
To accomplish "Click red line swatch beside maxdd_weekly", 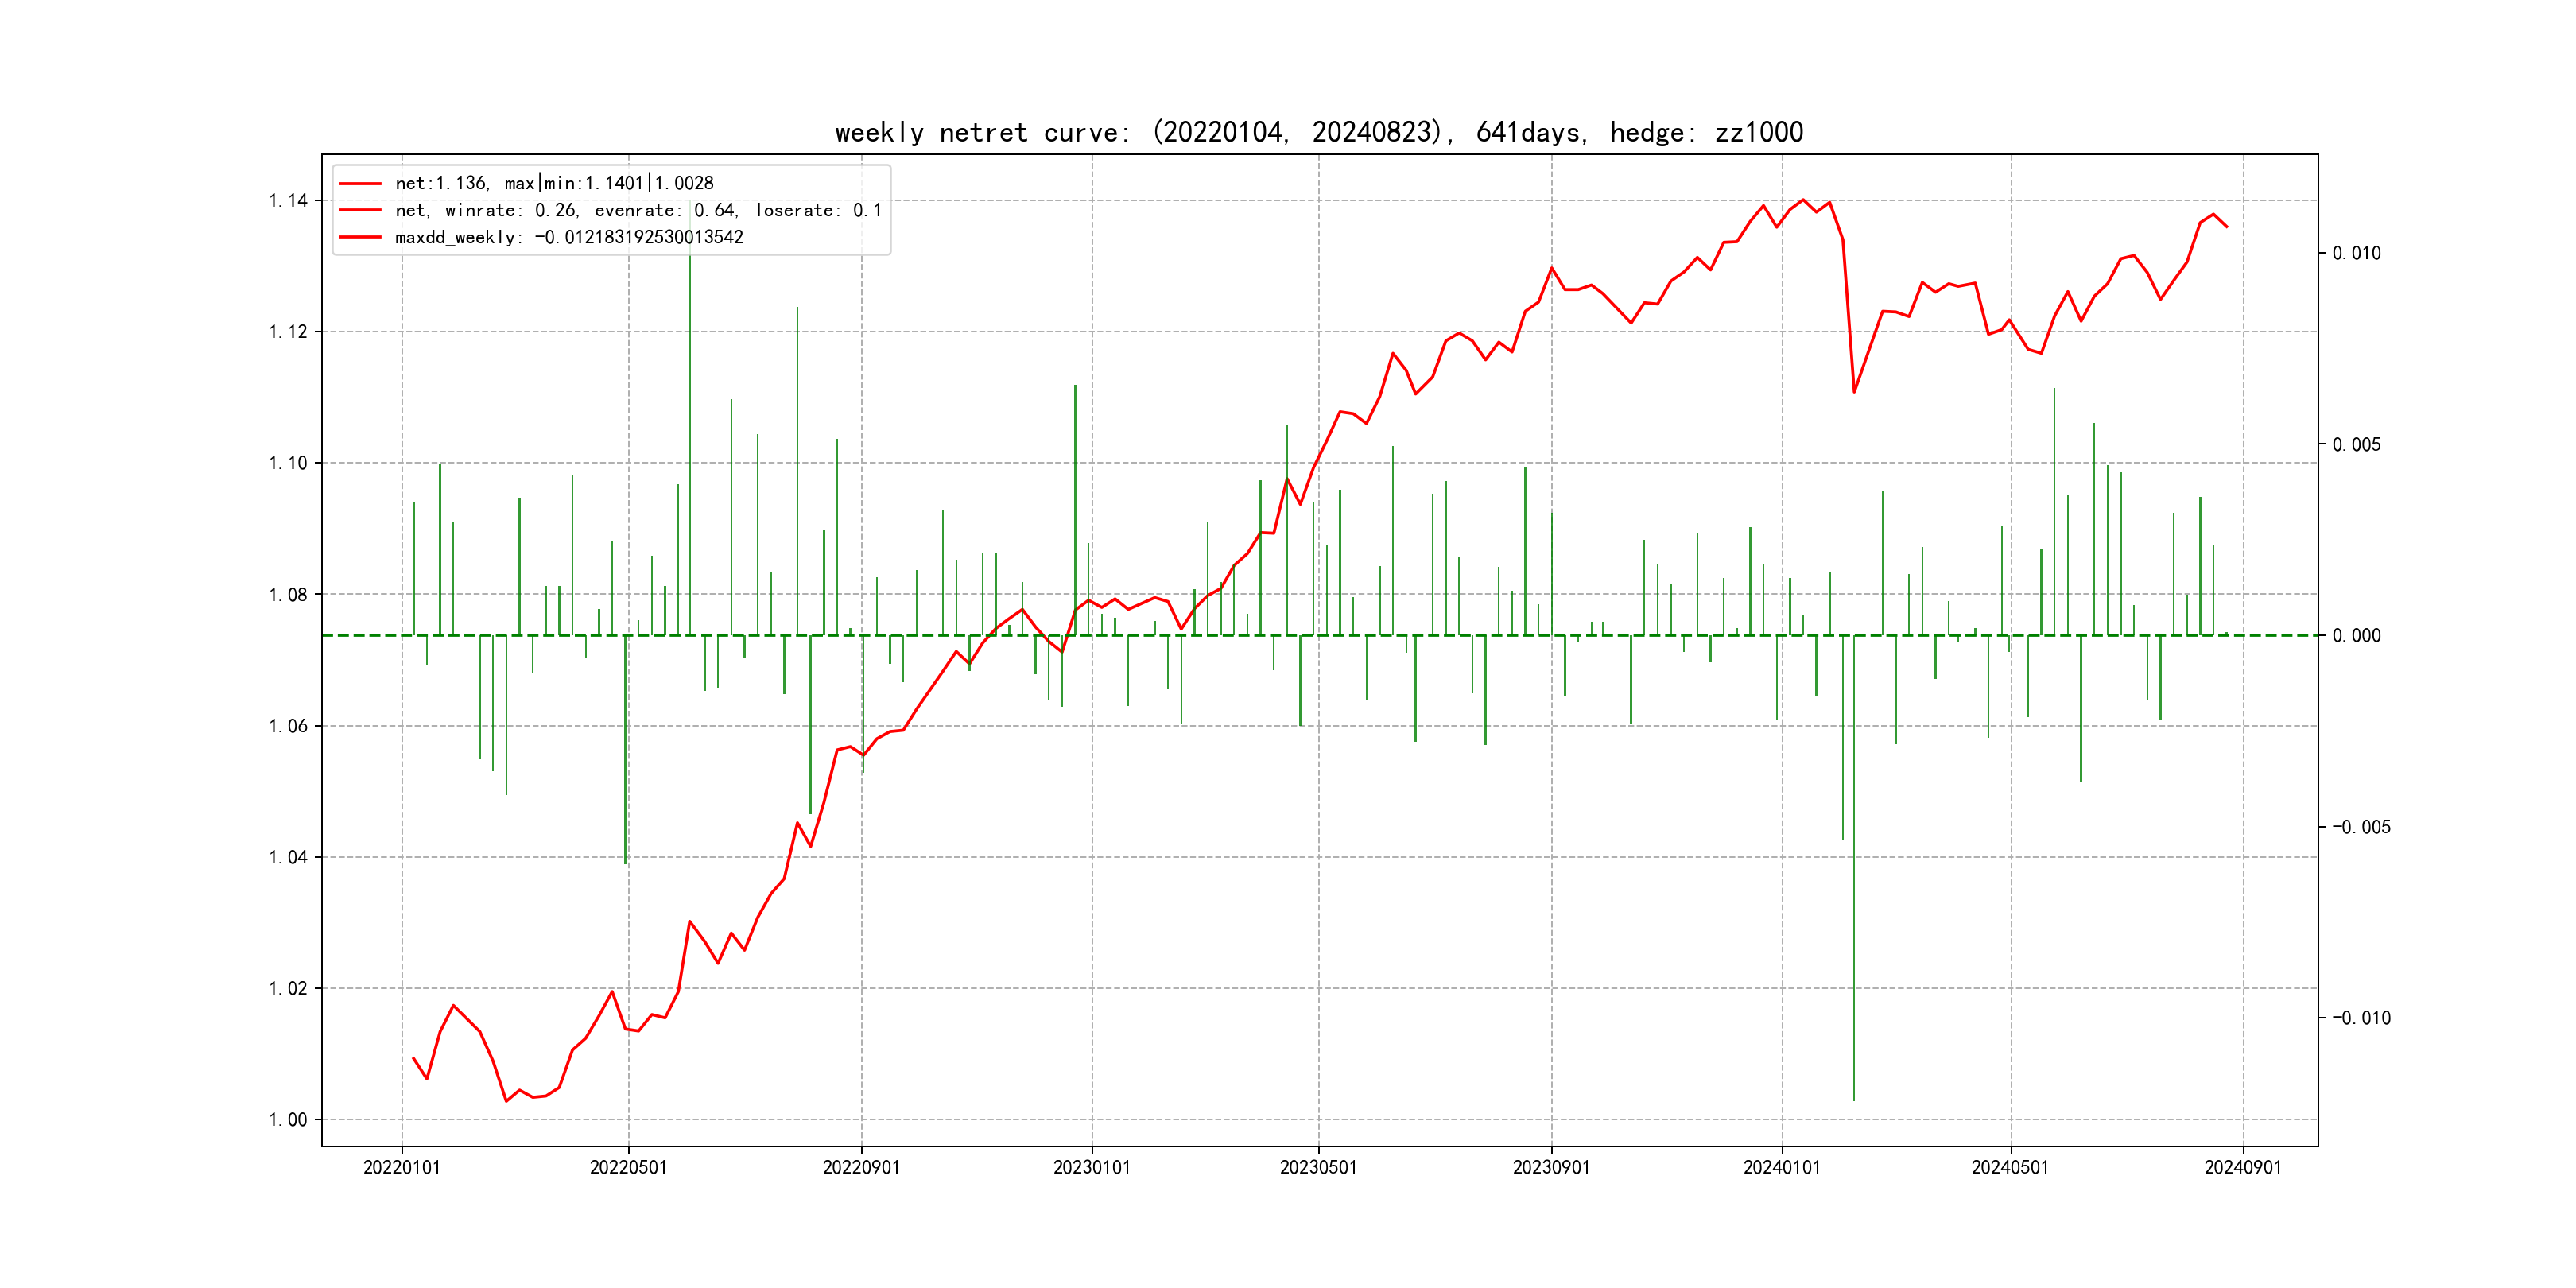I will [360, 237].
